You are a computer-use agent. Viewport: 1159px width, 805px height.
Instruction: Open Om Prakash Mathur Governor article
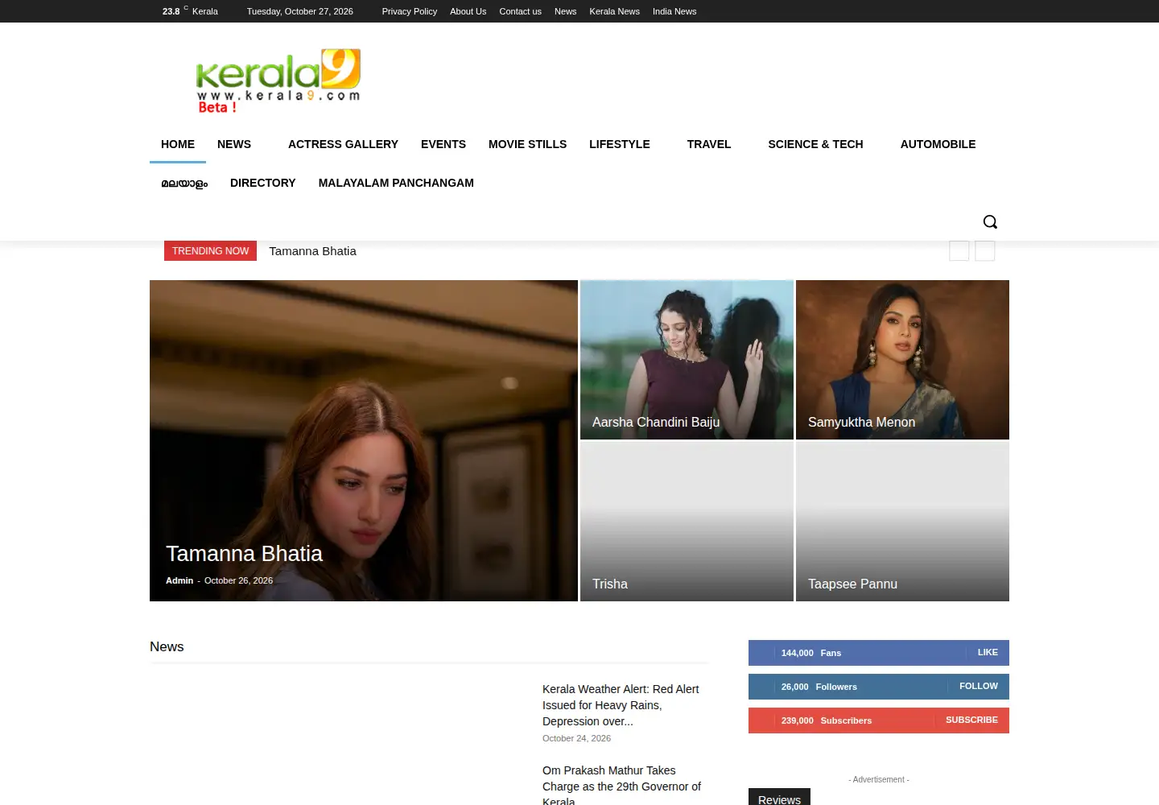[621, 785]
